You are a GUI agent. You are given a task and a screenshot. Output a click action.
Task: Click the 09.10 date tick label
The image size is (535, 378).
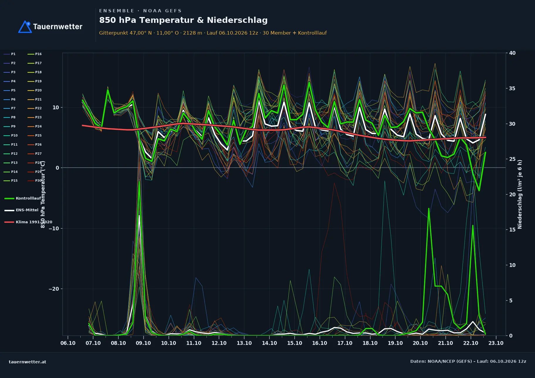tap(143, 343)
